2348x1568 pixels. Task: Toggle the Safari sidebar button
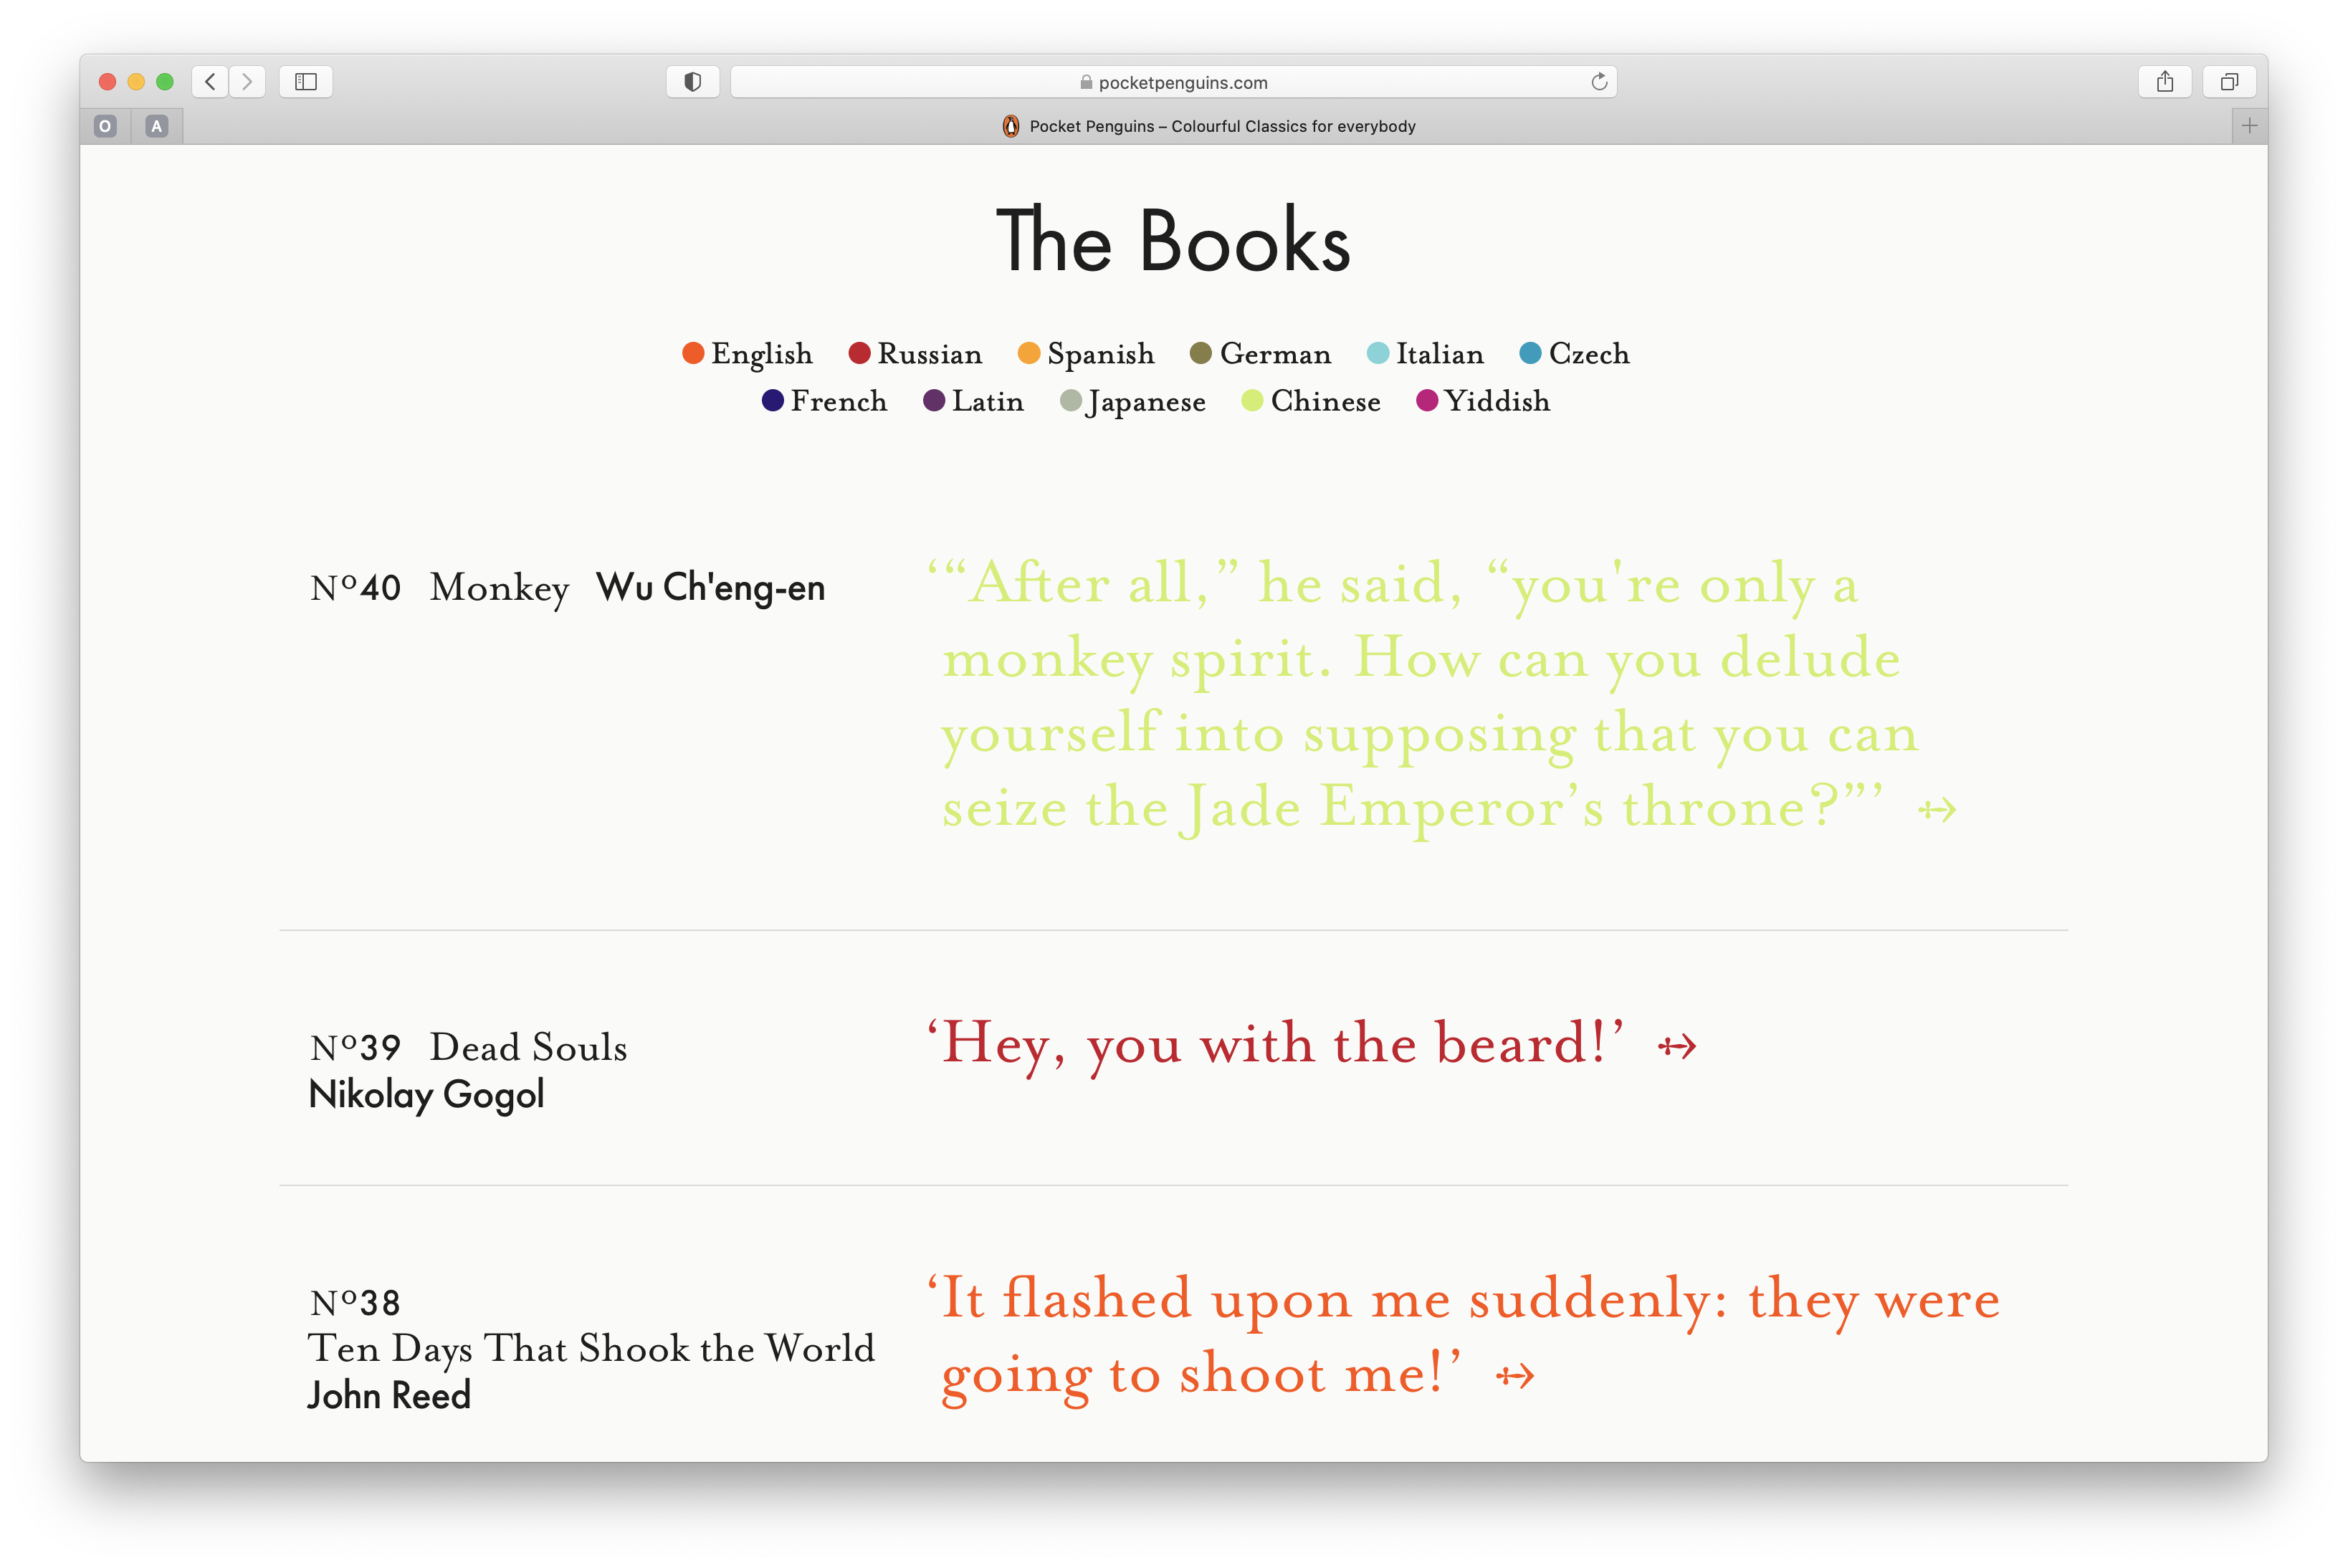coord(306,82)
